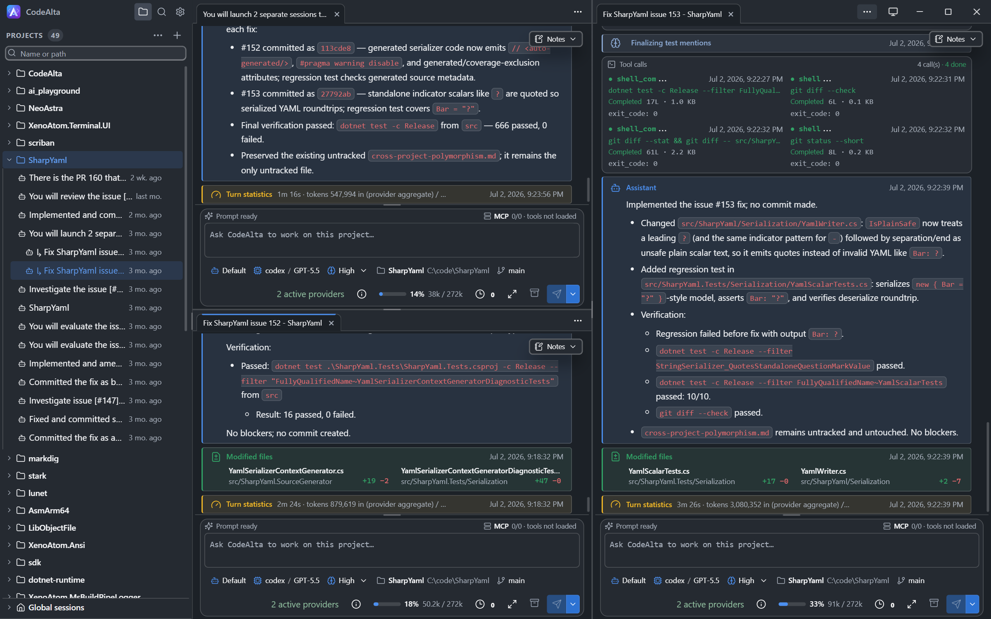Screen dimensions: 991x619
Task: Open Notes dropdown in issue 152 pane
Action: tap(556, 347)
